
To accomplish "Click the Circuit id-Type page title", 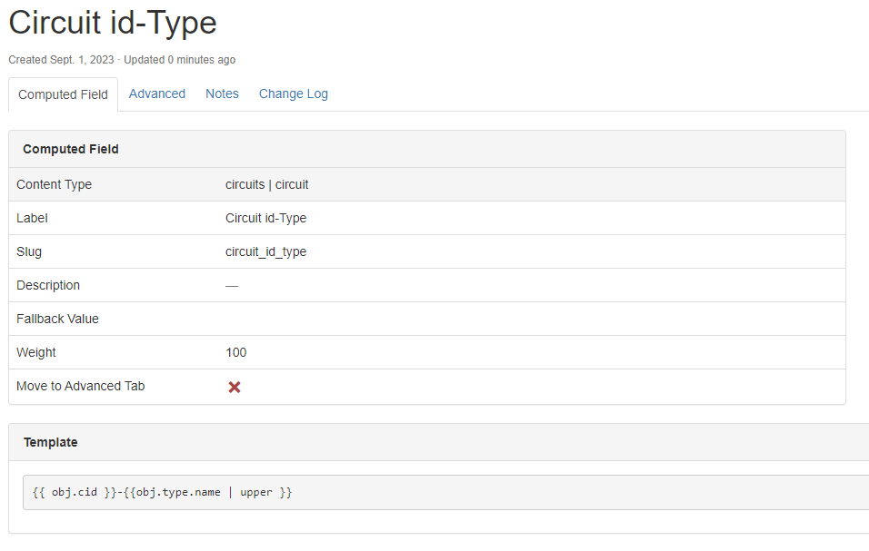I will [113, 23].
